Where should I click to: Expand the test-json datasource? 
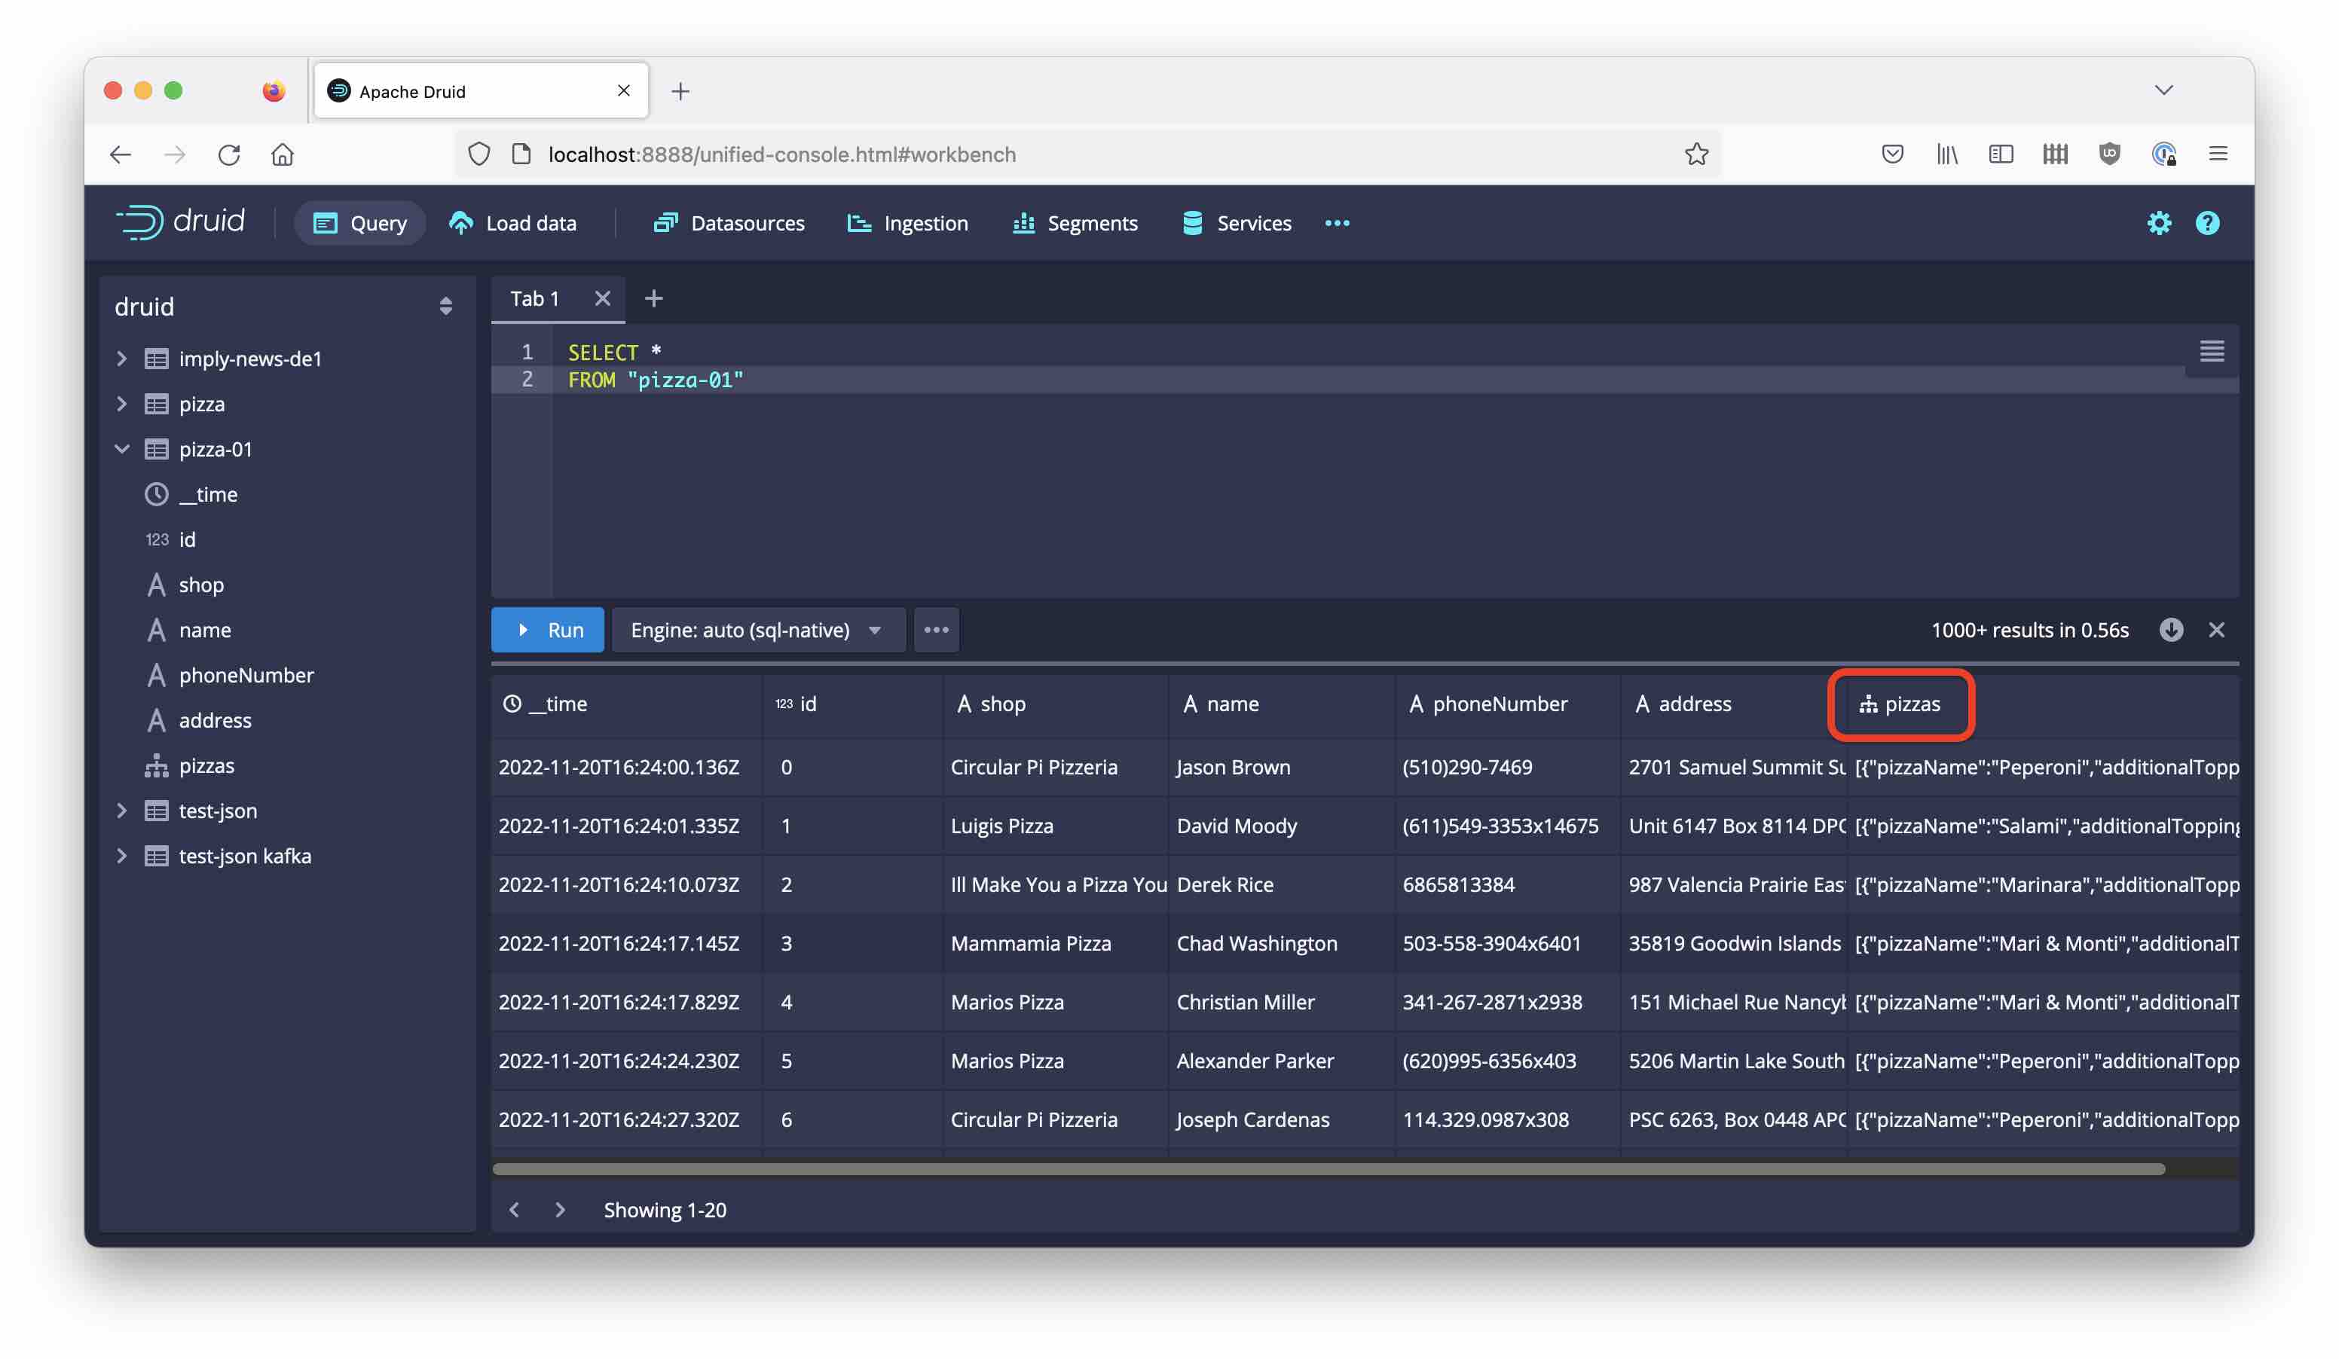click(x=124, y=810)
